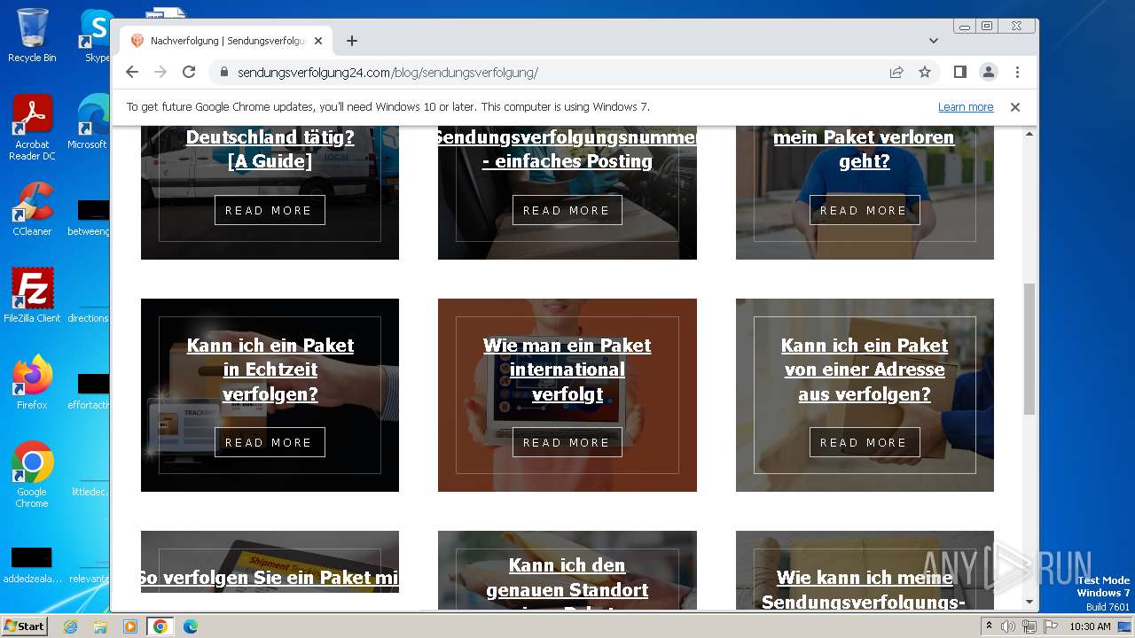
Task: Open Chrome side panel icon
Action: [960, 72]
